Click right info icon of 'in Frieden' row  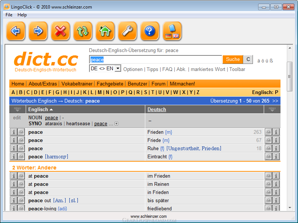tap(276, 192)
